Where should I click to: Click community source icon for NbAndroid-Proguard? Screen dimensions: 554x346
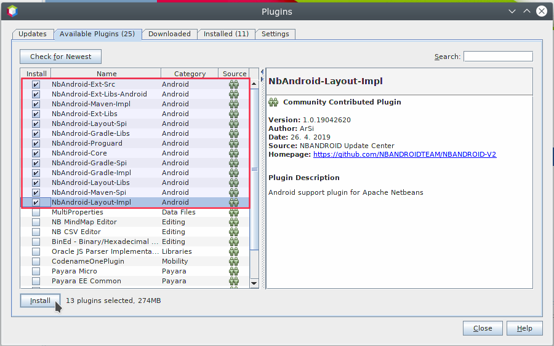pos(233,143)
